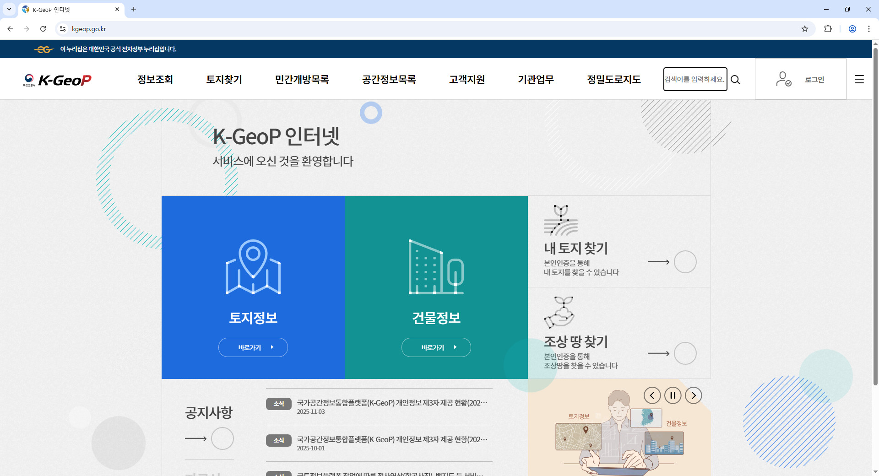Click the 공지사항 arrow circle
Screen dimensions: 879x476
click(x=222, y=438)
